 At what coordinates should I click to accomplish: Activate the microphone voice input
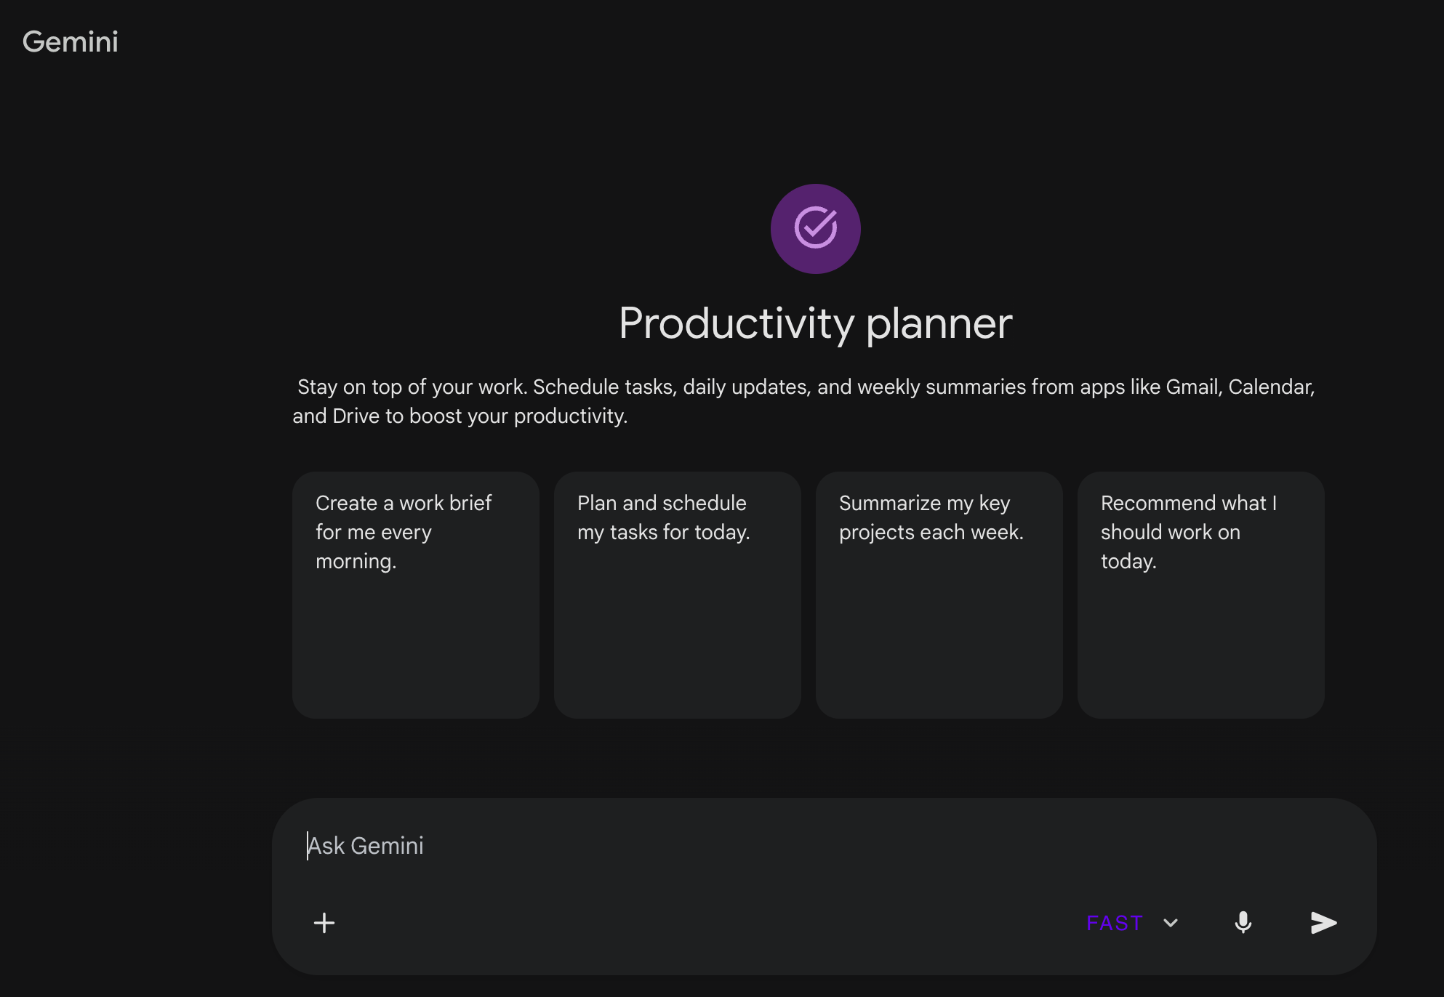tap(1243, 923)
